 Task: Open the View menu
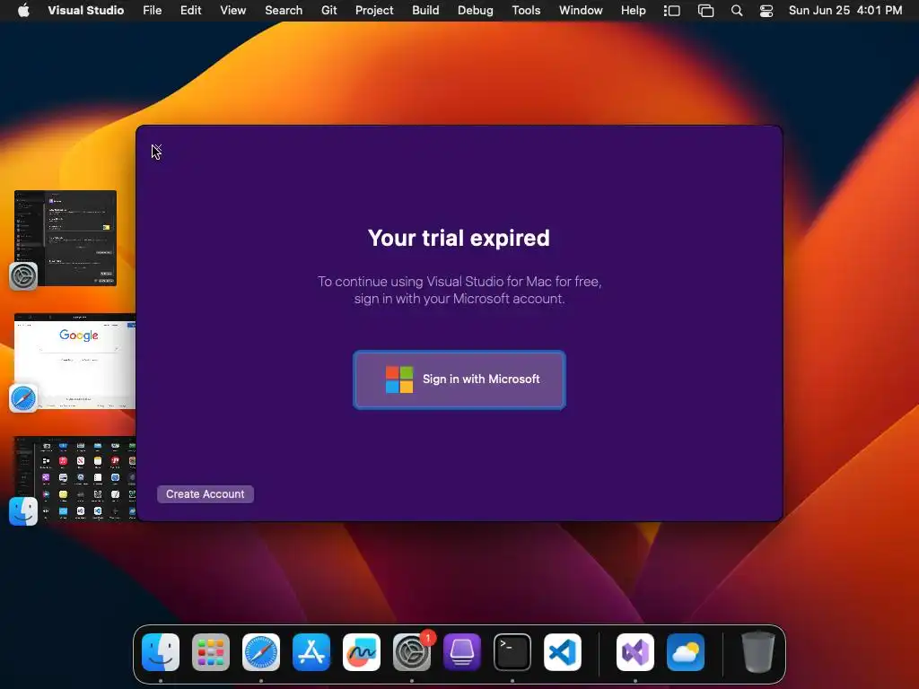(232, 10)
